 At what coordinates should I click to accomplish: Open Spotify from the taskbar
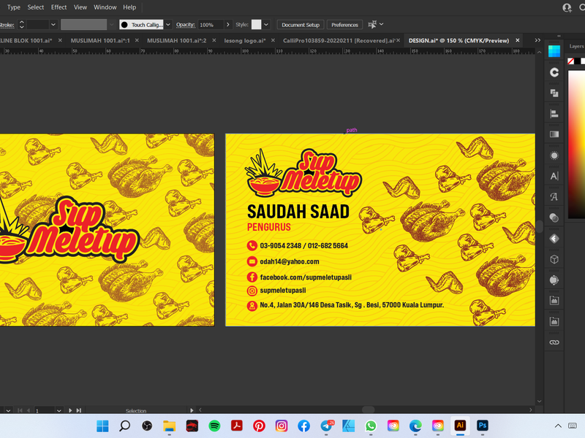(214, 426)
